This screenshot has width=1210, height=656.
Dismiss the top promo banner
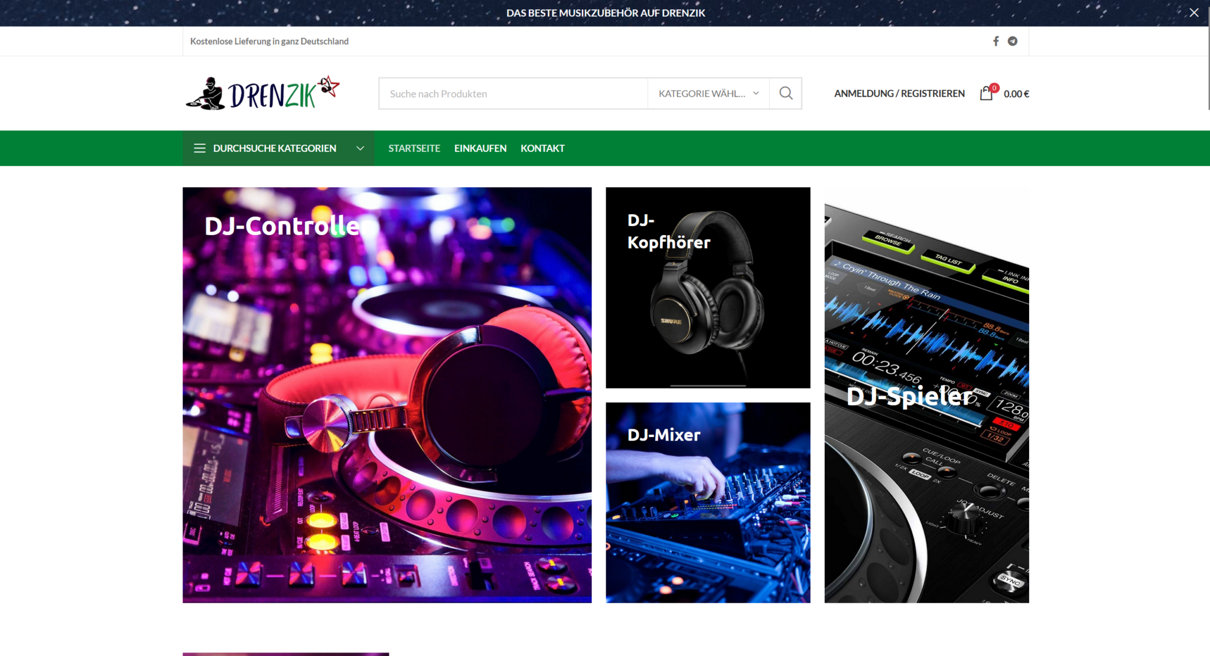[x=1194, y=12]
